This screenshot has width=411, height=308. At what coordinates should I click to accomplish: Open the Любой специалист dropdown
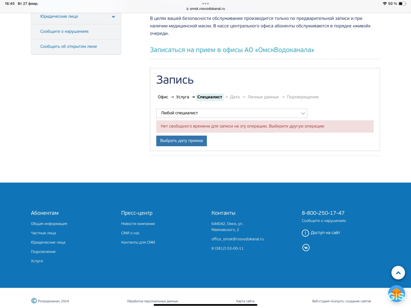point(232,113)
